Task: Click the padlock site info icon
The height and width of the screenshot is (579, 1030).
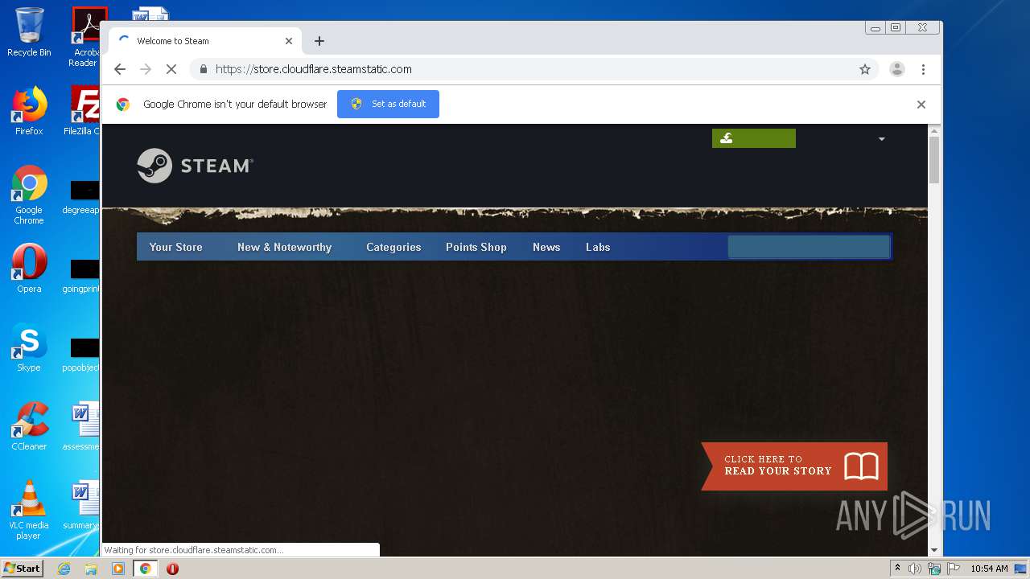Action: (204, 69)
